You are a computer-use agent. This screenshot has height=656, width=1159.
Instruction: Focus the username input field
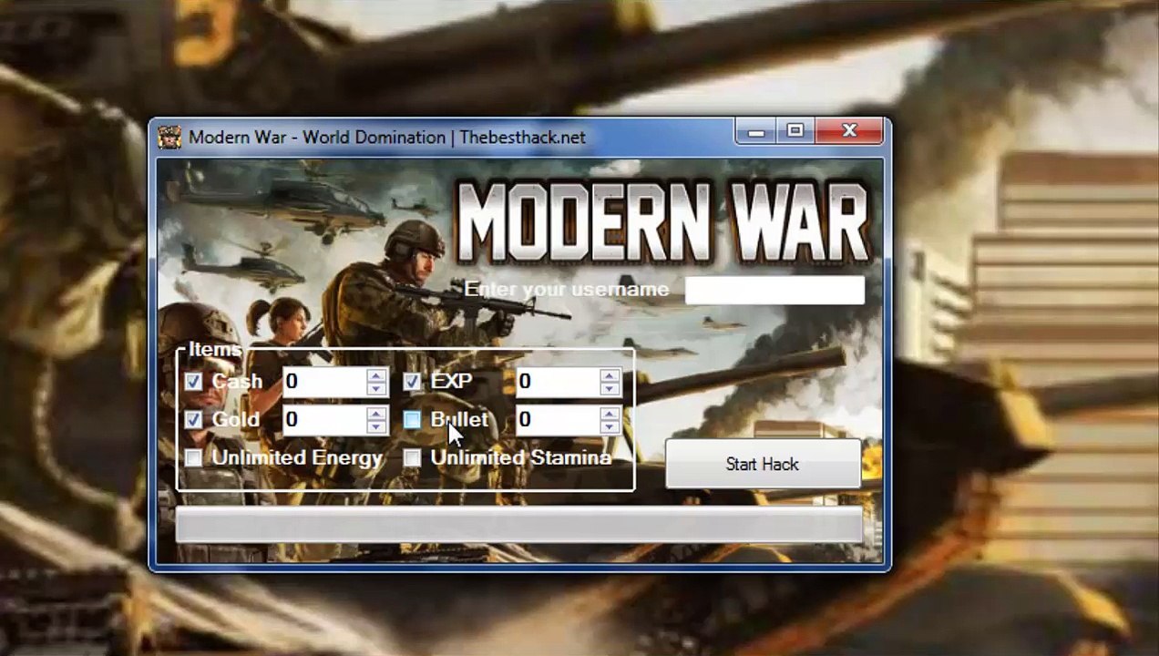click(x=774, y=290)
